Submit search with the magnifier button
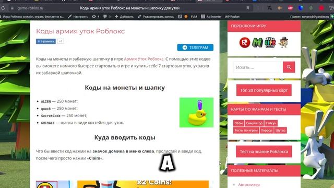This screenshot has width=334, height=188. [x=289, y=67]
